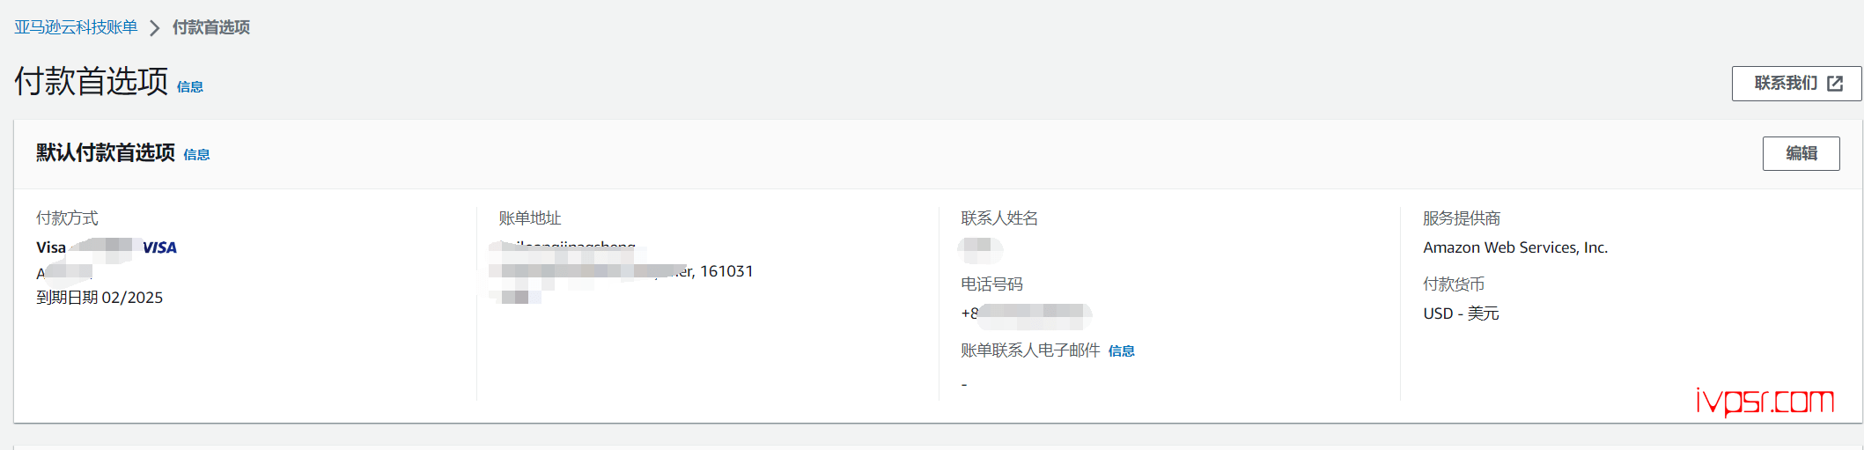Screen dimensions: 1864x450
Task: Click the USD - 美元 currency value
Action: pyautogui.click(x=1461, y=314)
